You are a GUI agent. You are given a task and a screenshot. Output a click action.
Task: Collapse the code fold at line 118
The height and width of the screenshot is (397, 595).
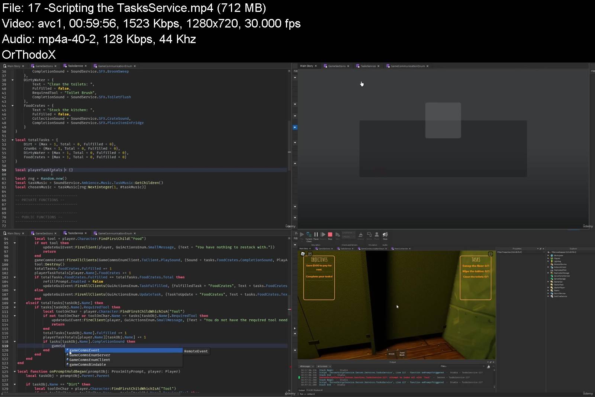pos(15,341)
